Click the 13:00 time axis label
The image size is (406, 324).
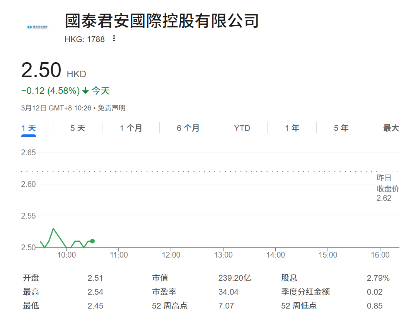tap(223, 255)
